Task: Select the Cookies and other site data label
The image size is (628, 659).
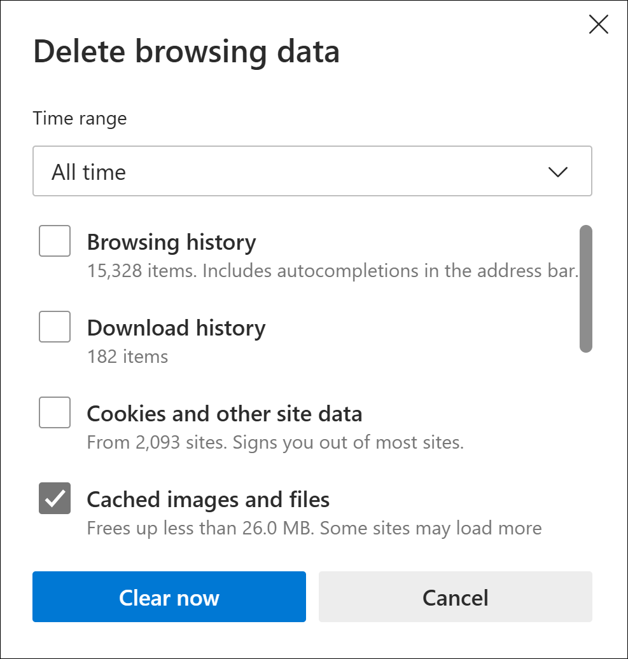Action: pos(224,414)
